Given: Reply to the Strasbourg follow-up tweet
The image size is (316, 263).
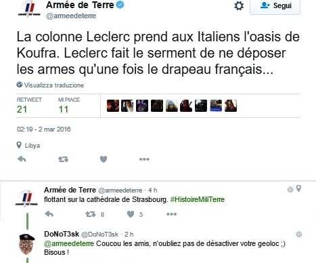Looking at the screenshot, I should (49, 214).
